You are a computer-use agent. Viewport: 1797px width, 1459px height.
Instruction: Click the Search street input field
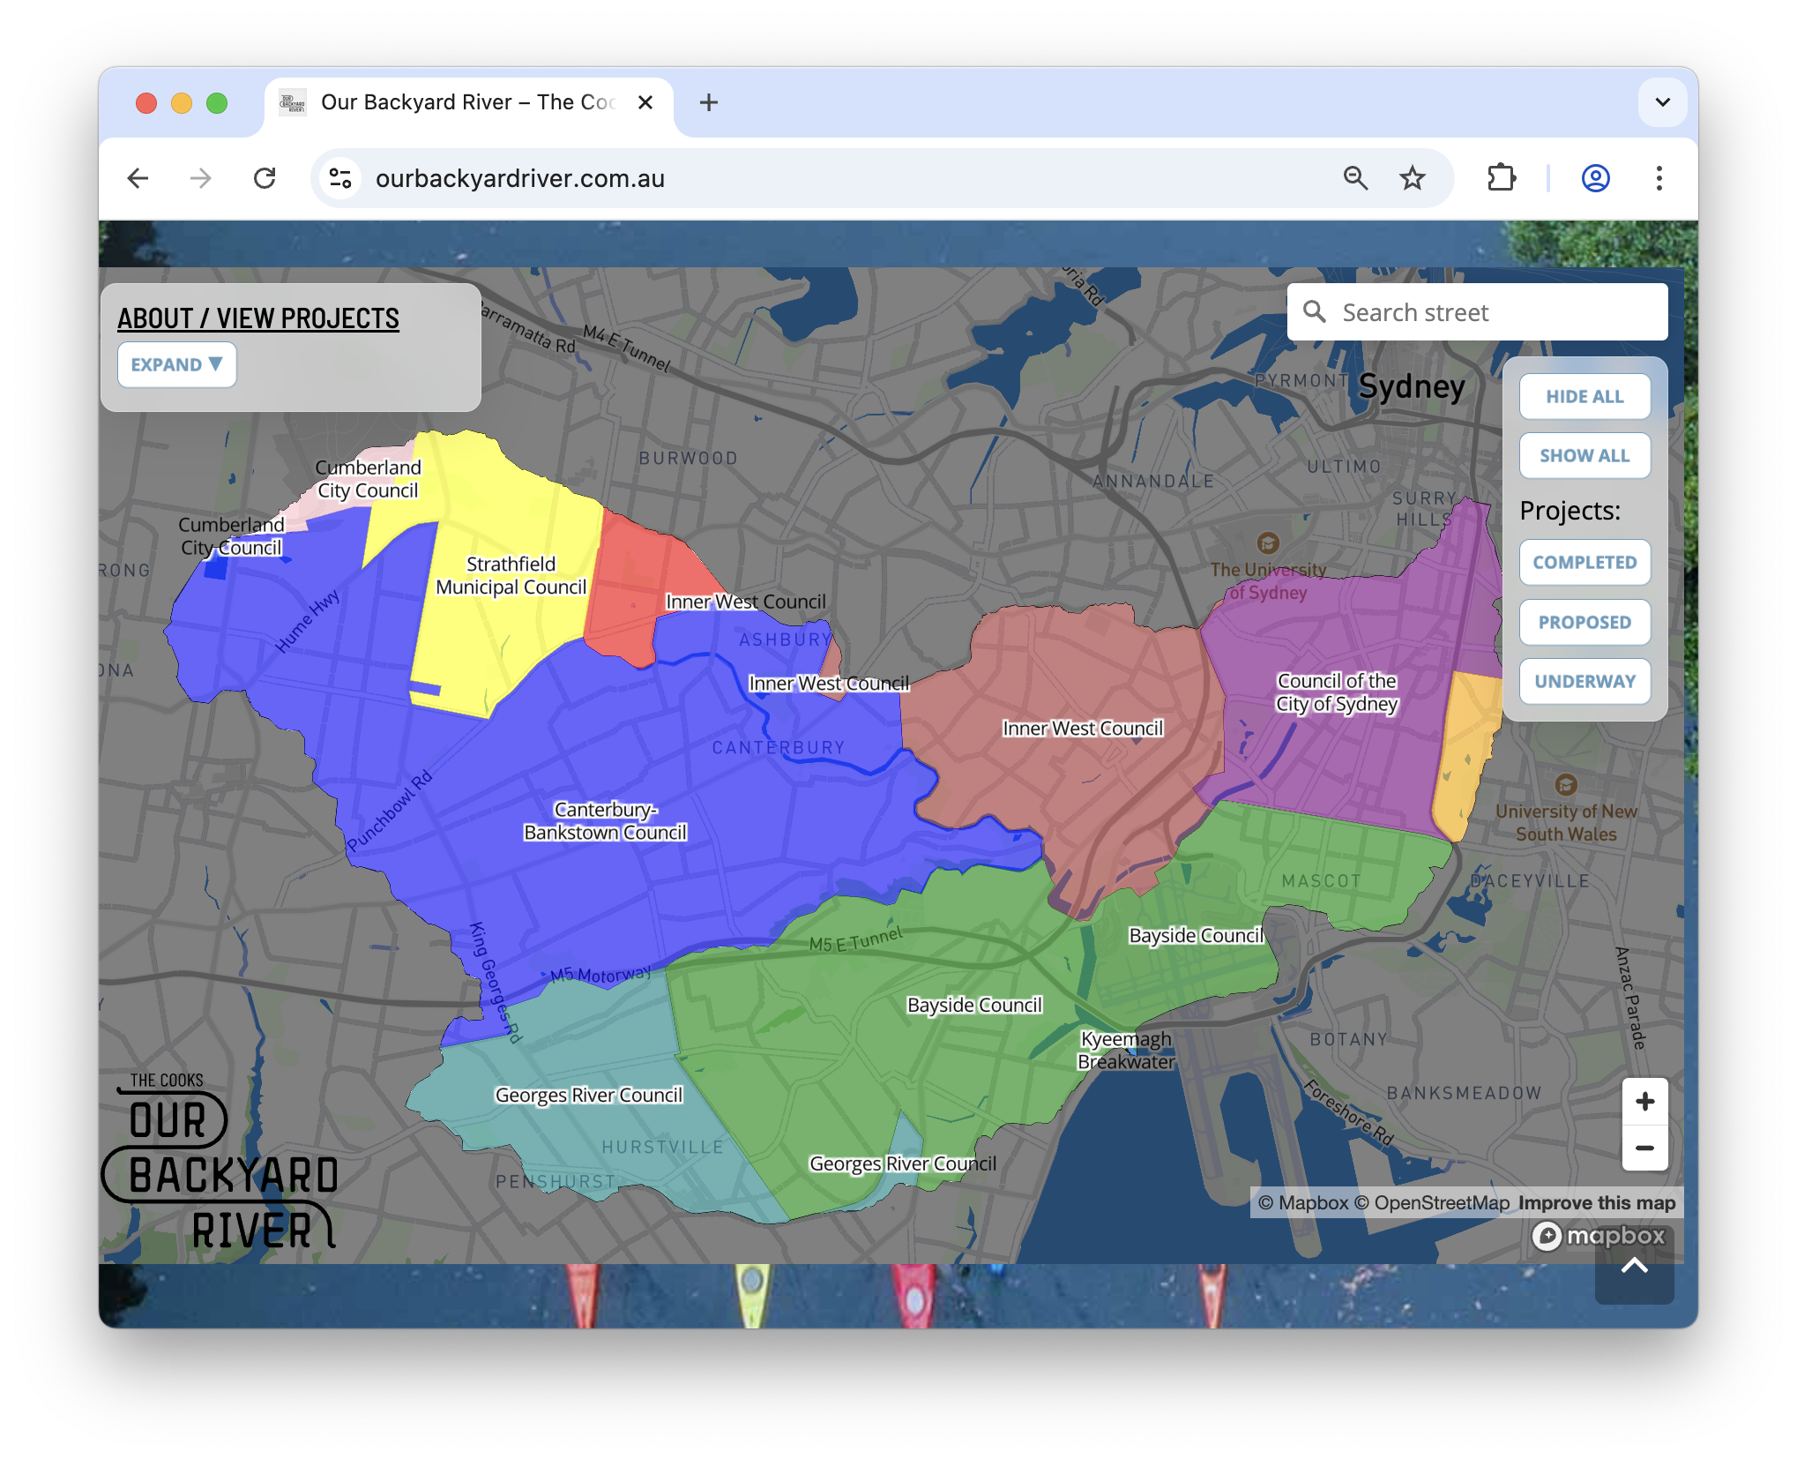[1490, 312]
